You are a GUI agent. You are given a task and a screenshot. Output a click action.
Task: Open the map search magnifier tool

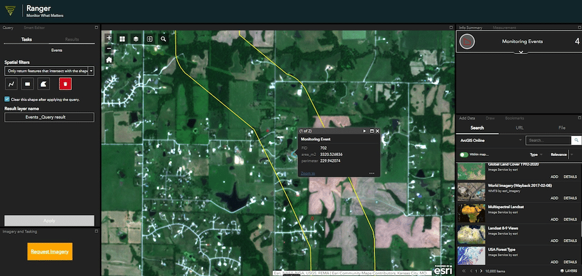click(163, 38)
